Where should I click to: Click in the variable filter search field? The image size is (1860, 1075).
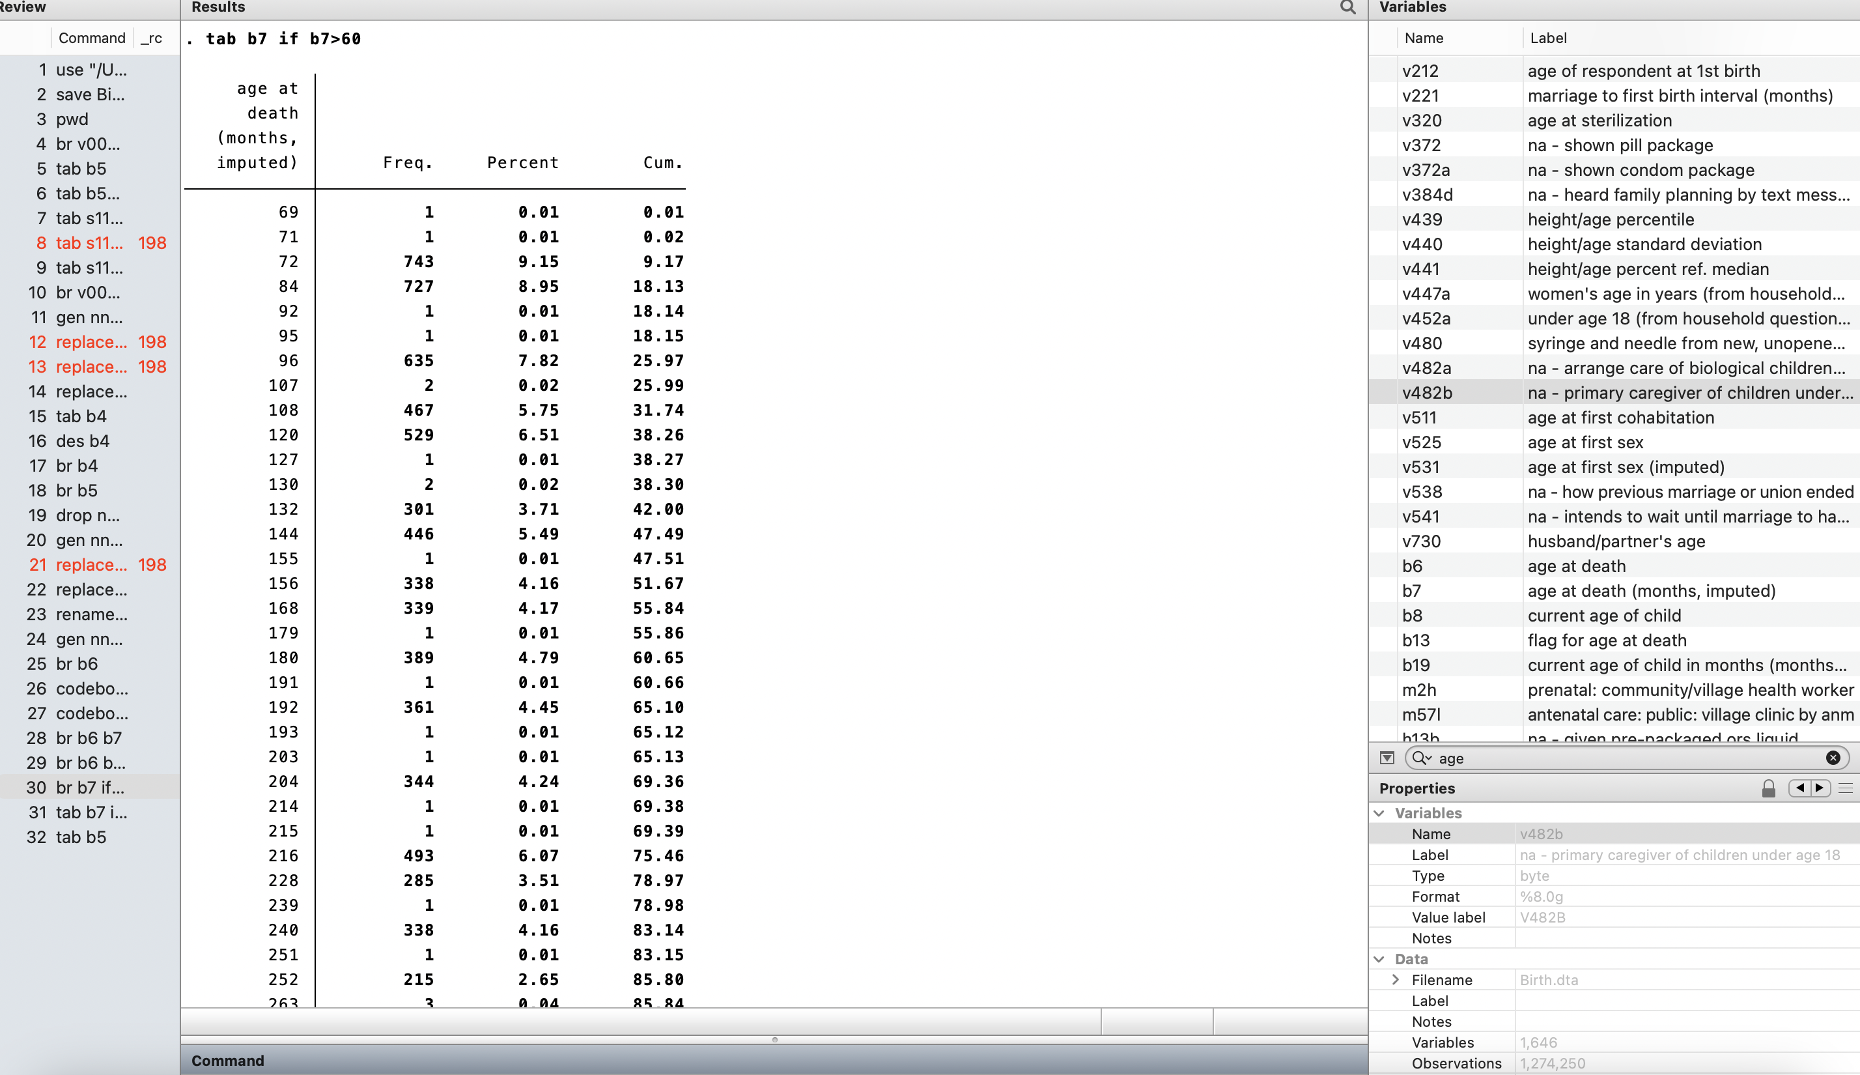tap(1623, 758)
